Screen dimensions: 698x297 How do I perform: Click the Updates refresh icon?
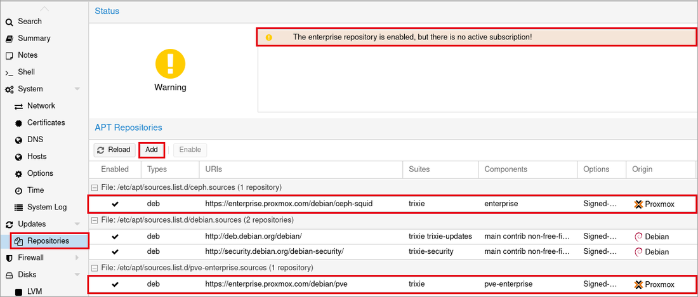tap(9, 225)
